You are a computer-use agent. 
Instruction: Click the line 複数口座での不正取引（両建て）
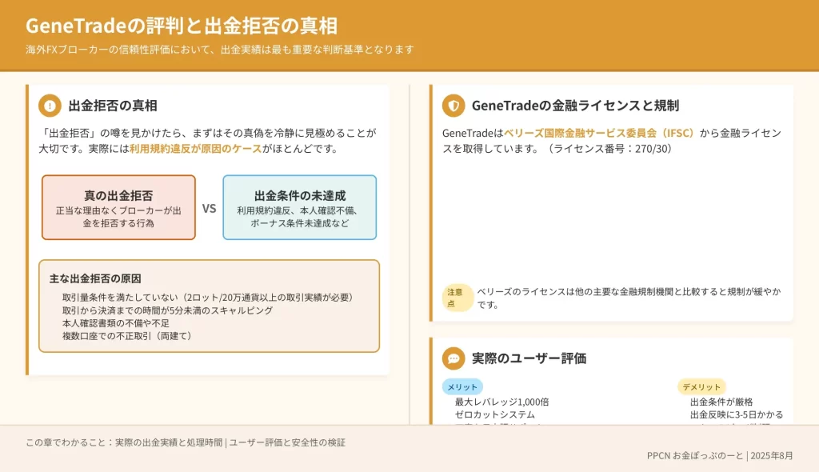(127, 335)
